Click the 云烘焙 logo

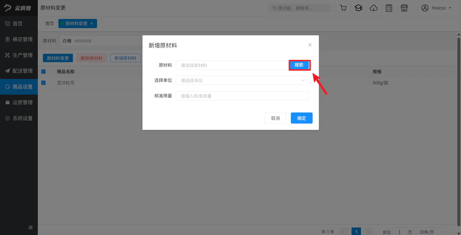point(17,8)
